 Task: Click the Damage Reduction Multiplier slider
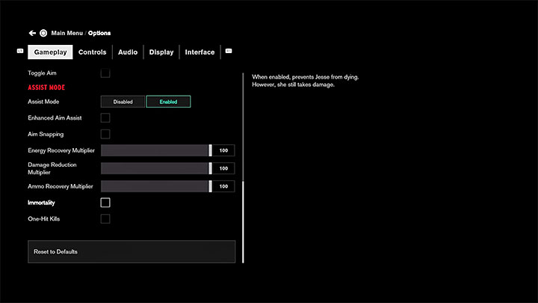155,168
